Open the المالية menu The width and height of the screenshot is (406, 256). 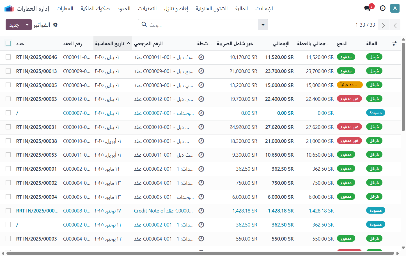coord(242,8)
